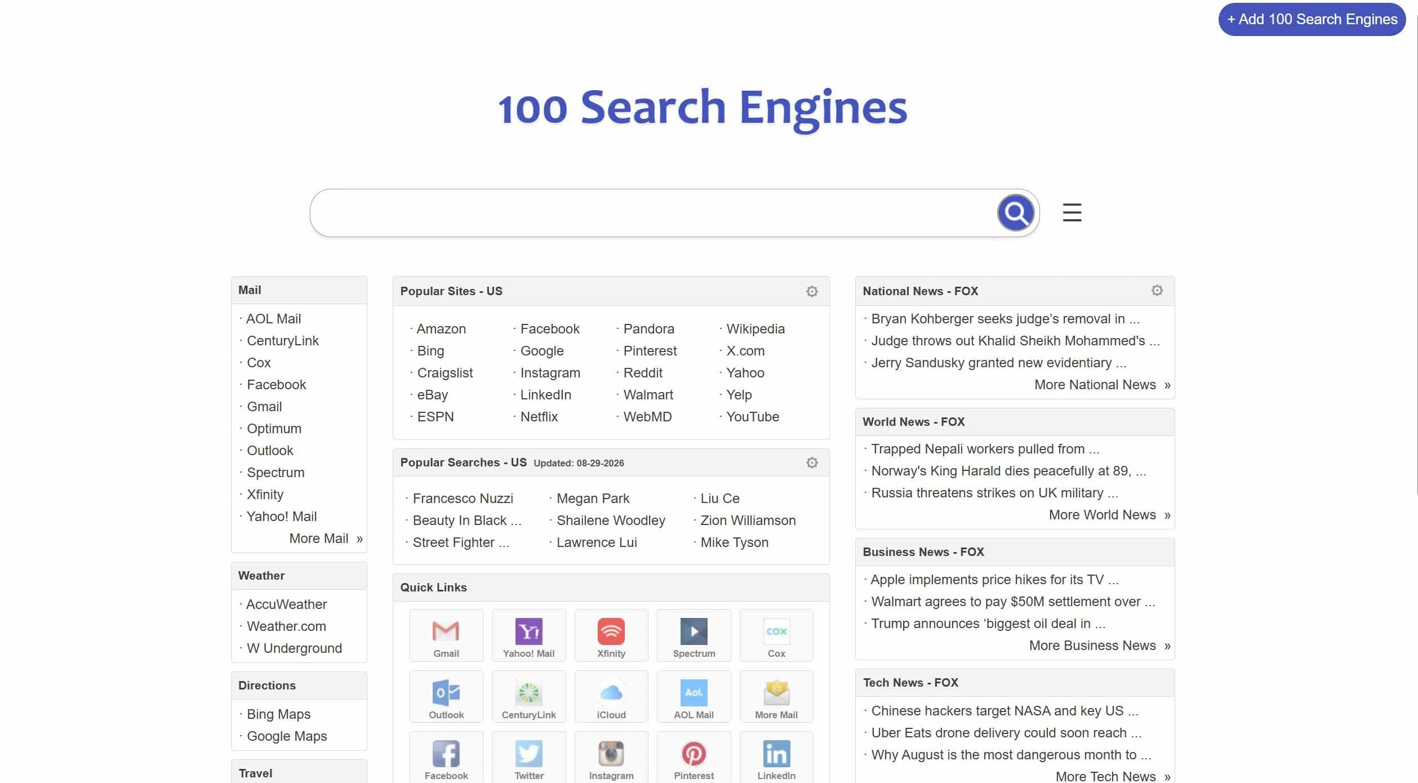Read Walmart $50M settlement business headline
This screenshot has height=783, width=1418.
1013,602
